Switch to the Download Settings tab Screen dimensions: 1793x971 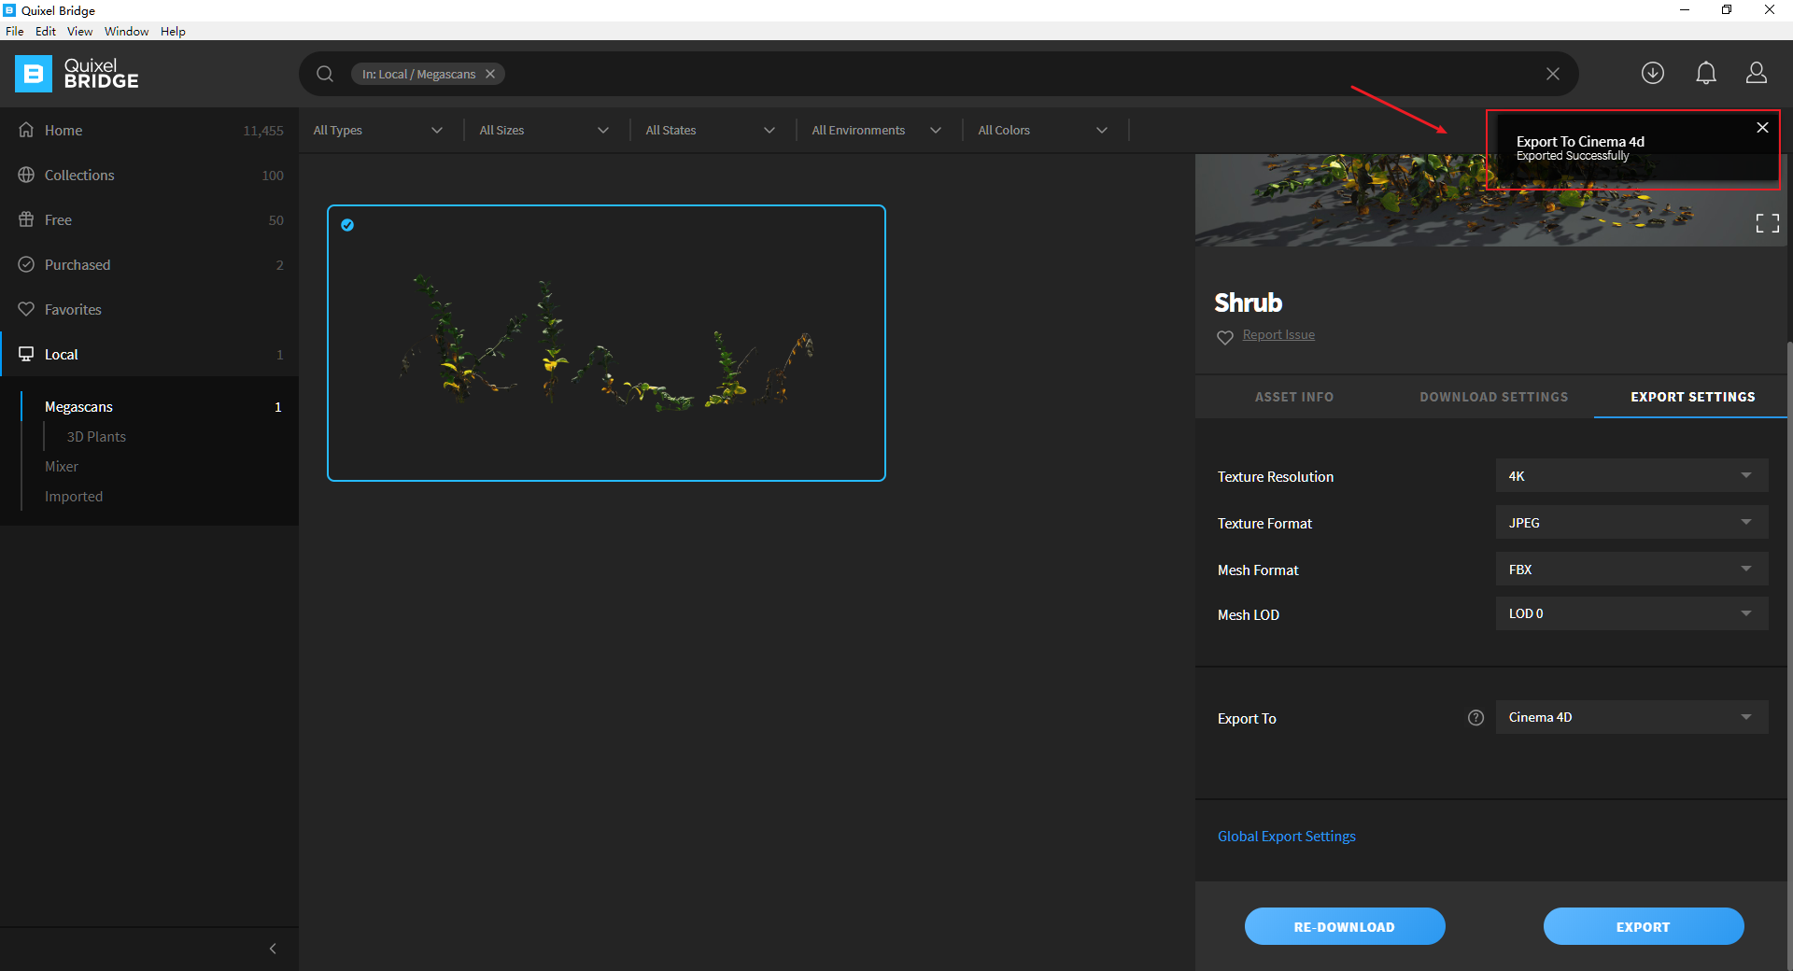[1494, 397]
